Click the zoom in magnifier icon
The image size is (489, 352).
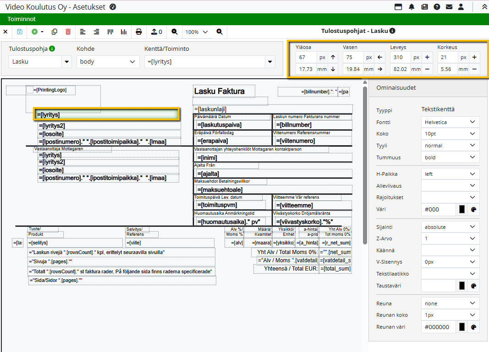click(220, 32)
